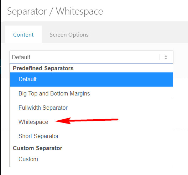Click the Default select box field

point(91,57)
